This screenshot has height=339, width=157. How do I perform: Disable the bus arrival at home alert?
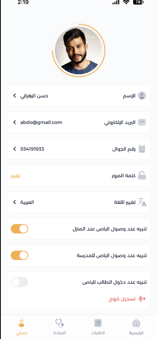[x=19, y=229]
